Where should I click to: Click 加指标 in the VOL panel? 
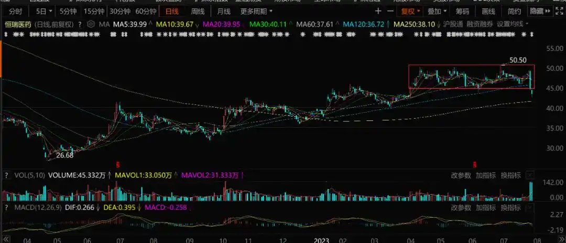coord(486,176)
